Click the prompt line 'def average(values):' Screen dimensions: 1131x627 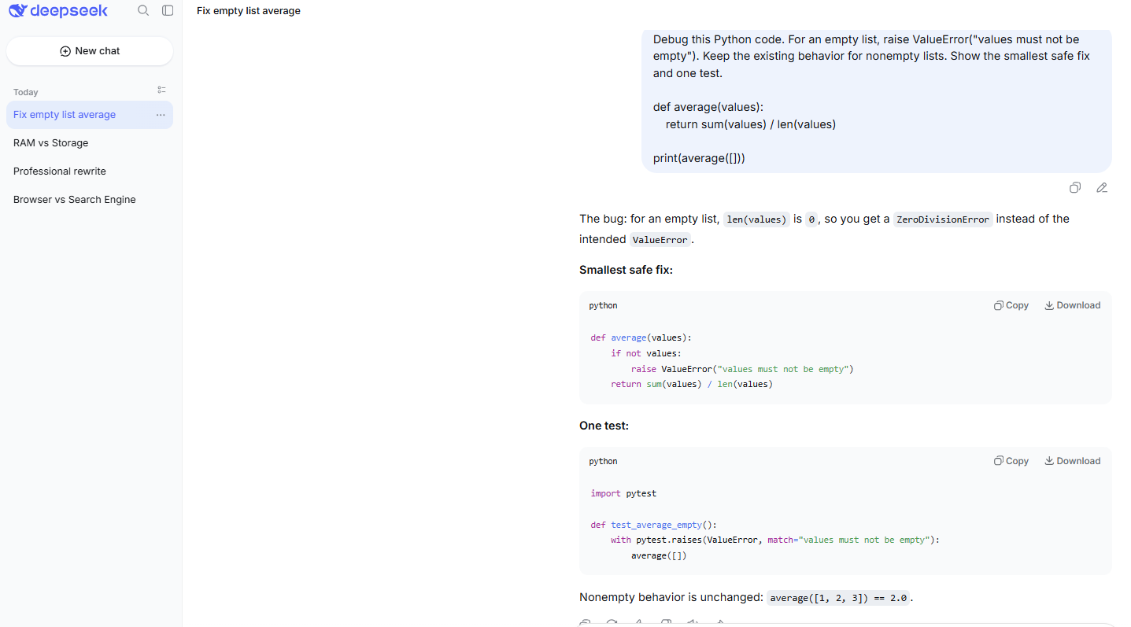[x=708, y=107]
